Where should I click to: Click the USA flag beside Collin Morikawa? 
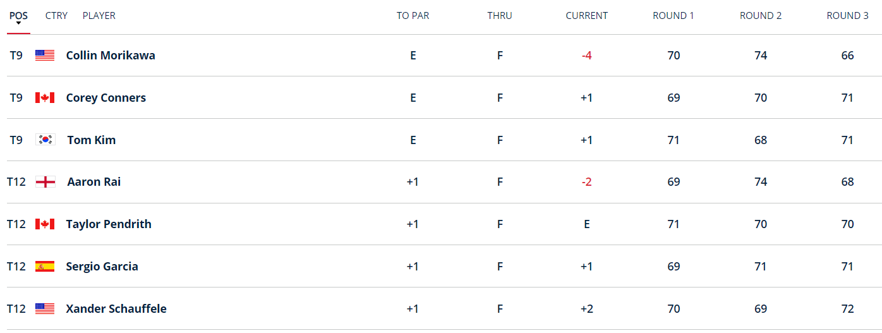click(45, 56)
